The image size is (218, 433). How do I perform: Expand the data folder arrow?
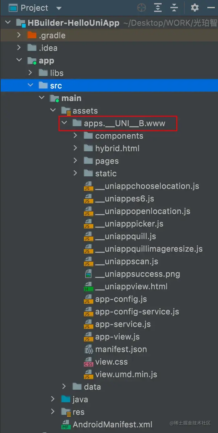(x=64, y=387)
